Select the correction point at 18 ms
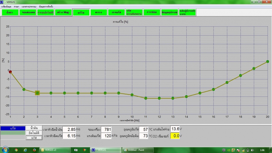272x153 pixels. coord(241,76)
